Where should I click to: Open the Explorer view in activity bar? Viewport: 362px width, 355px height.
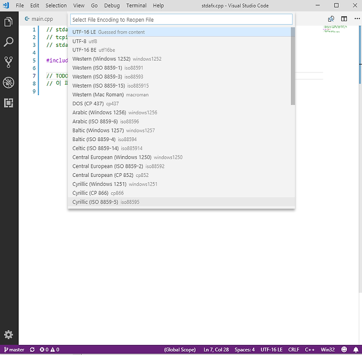(9, 22)
